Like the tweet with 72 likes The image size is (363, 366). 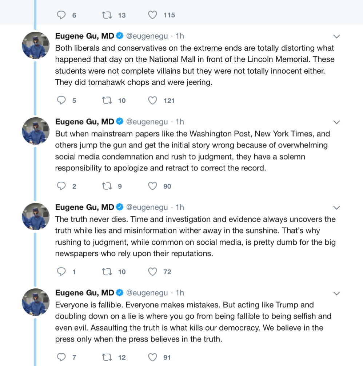coord(152,272)
